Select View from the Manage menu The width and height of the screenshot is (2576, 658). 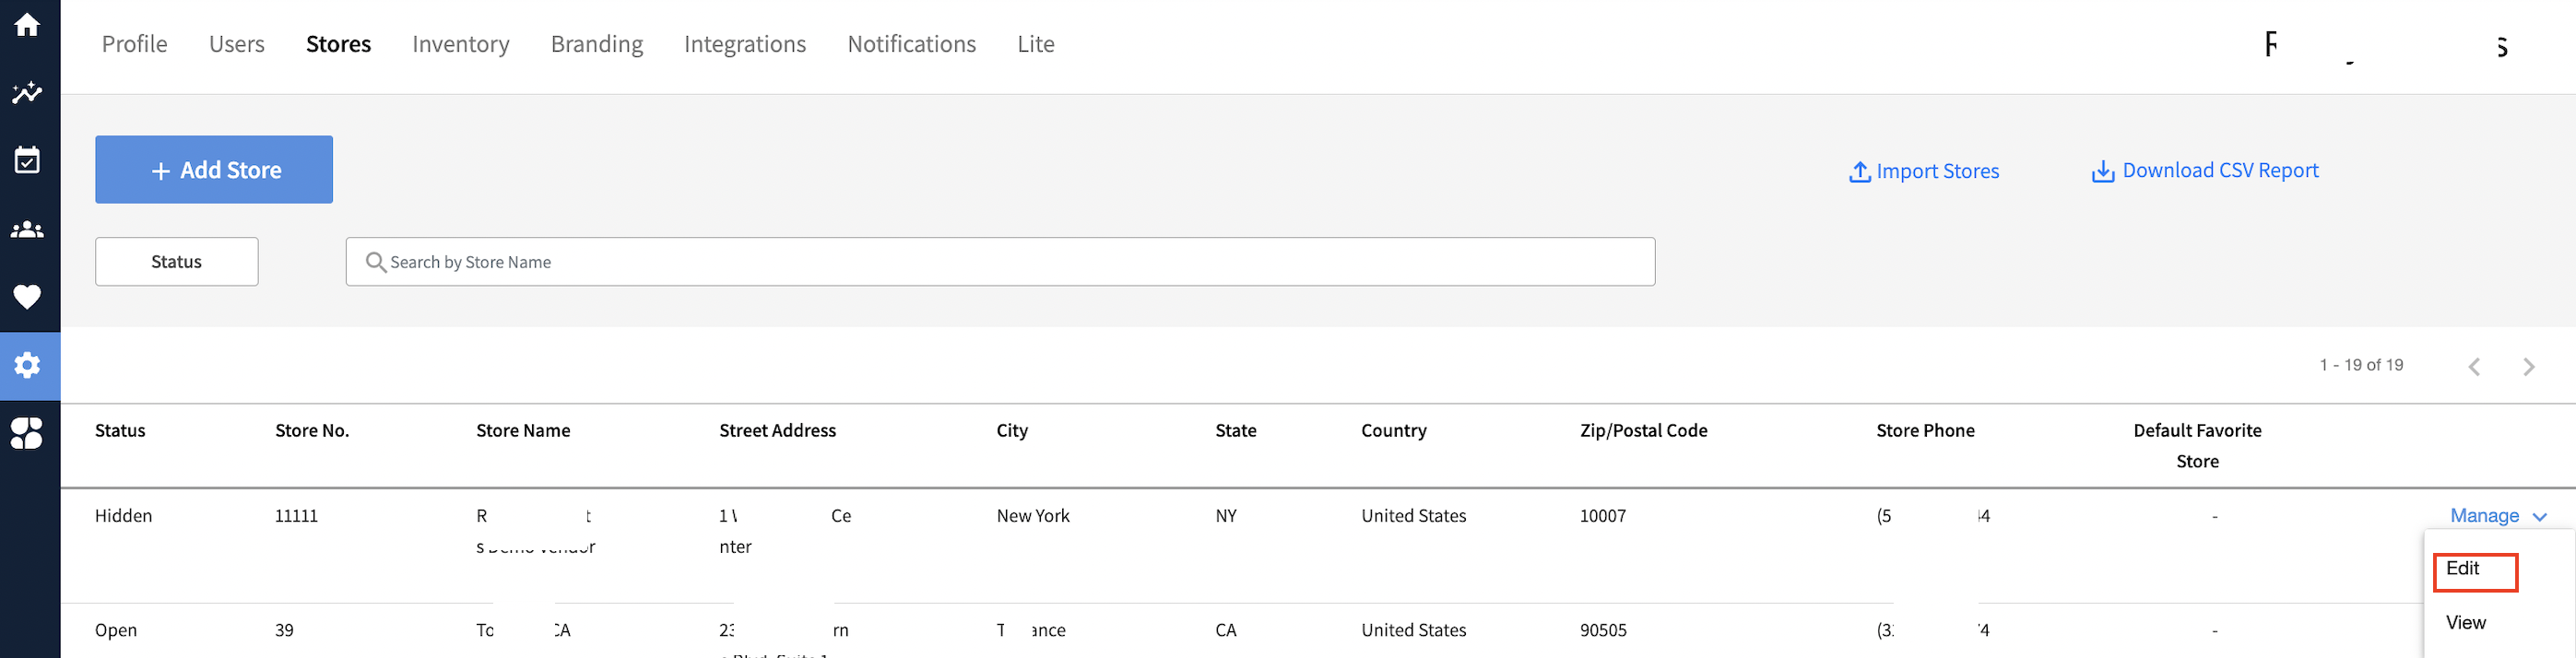[2465, 623]
